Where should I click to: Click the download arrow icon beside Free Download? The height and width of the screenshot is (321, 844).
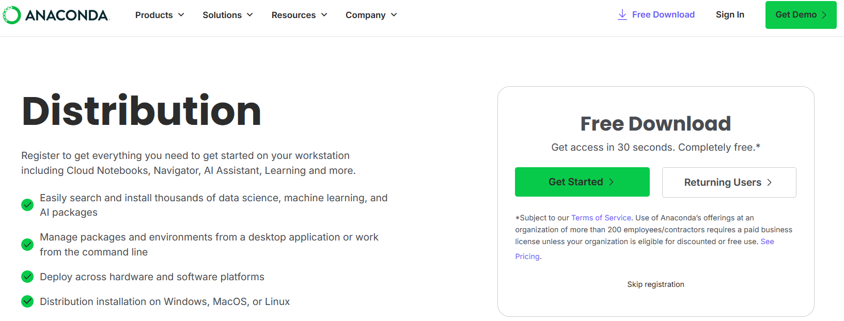click(622, 15)
